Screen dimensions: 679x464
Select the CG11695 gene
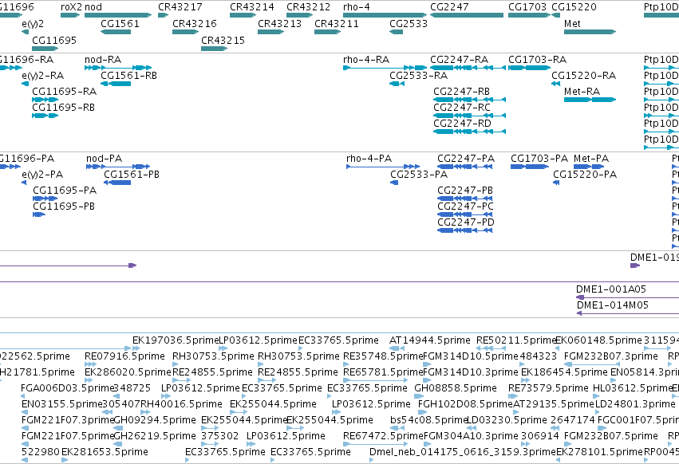[45, 49]
